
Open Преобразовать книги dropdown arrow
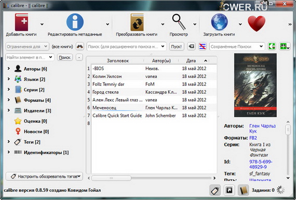click(x=163, y=24)
